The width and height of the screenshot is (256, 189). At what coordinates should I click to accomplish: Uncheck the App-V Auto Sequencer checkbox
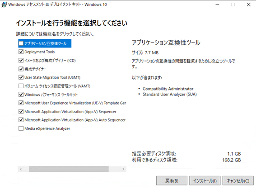(x=21, y=120)
